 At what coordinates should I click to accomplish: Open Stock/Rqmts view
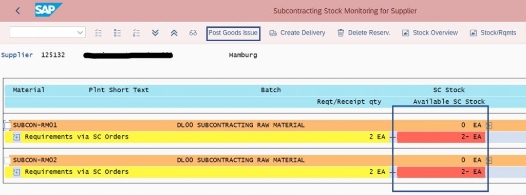[493, 33]
